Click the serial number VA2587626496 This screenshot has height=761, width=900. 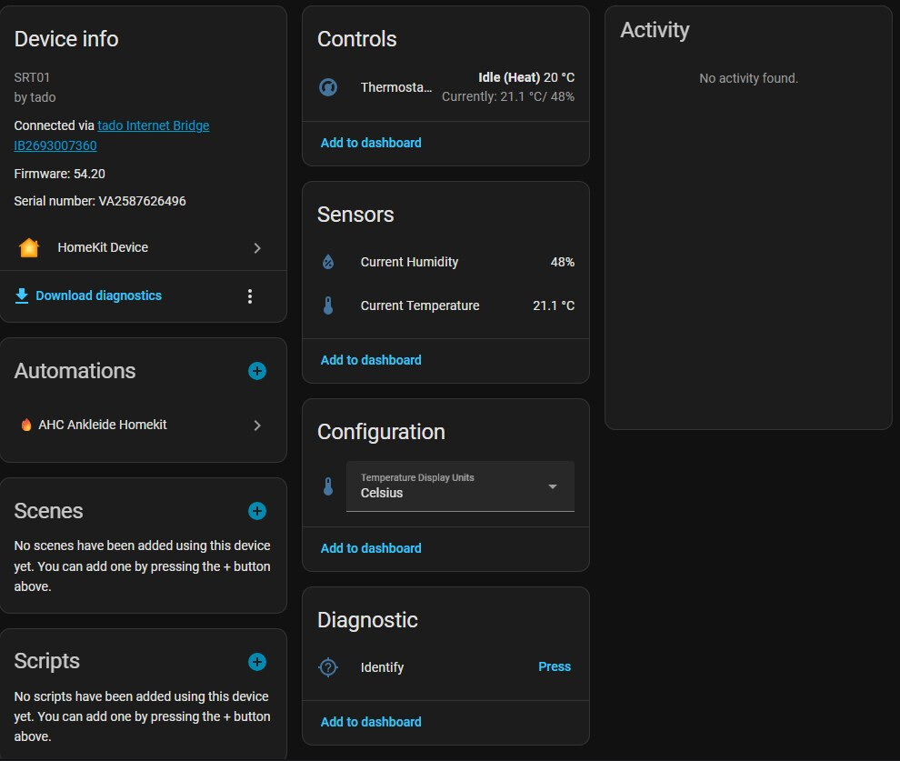click(x=143, y=202)
